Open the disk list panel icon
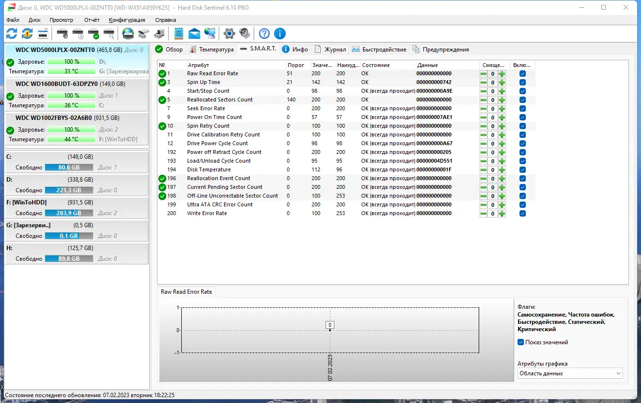This screenshot has width=641, height=403. 43,34
